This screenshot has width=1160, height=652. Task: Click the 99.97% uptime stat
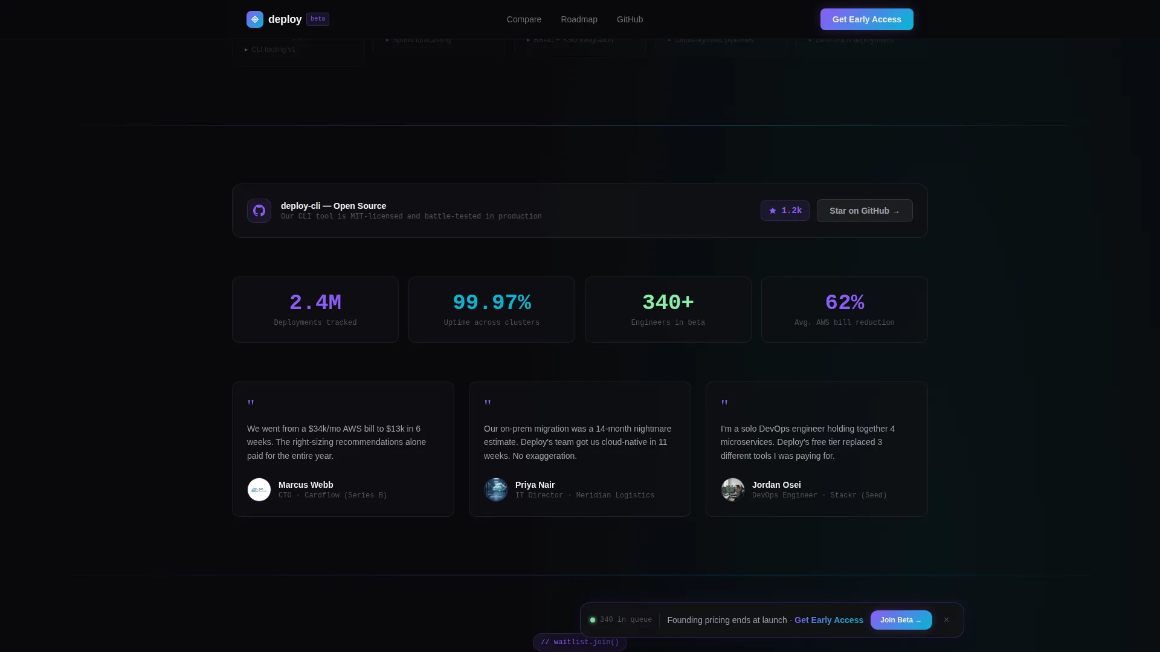click(x=492, y=310)
